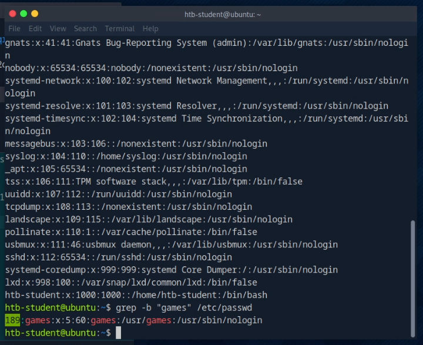The height and width of the screenshot is (345, 423).
Task: Open the Help menu
Action: point(150,28)
